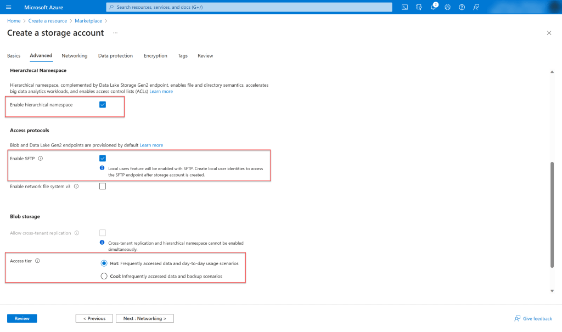
Task: Click the blue Review button
Action: [x=22, y=318]
